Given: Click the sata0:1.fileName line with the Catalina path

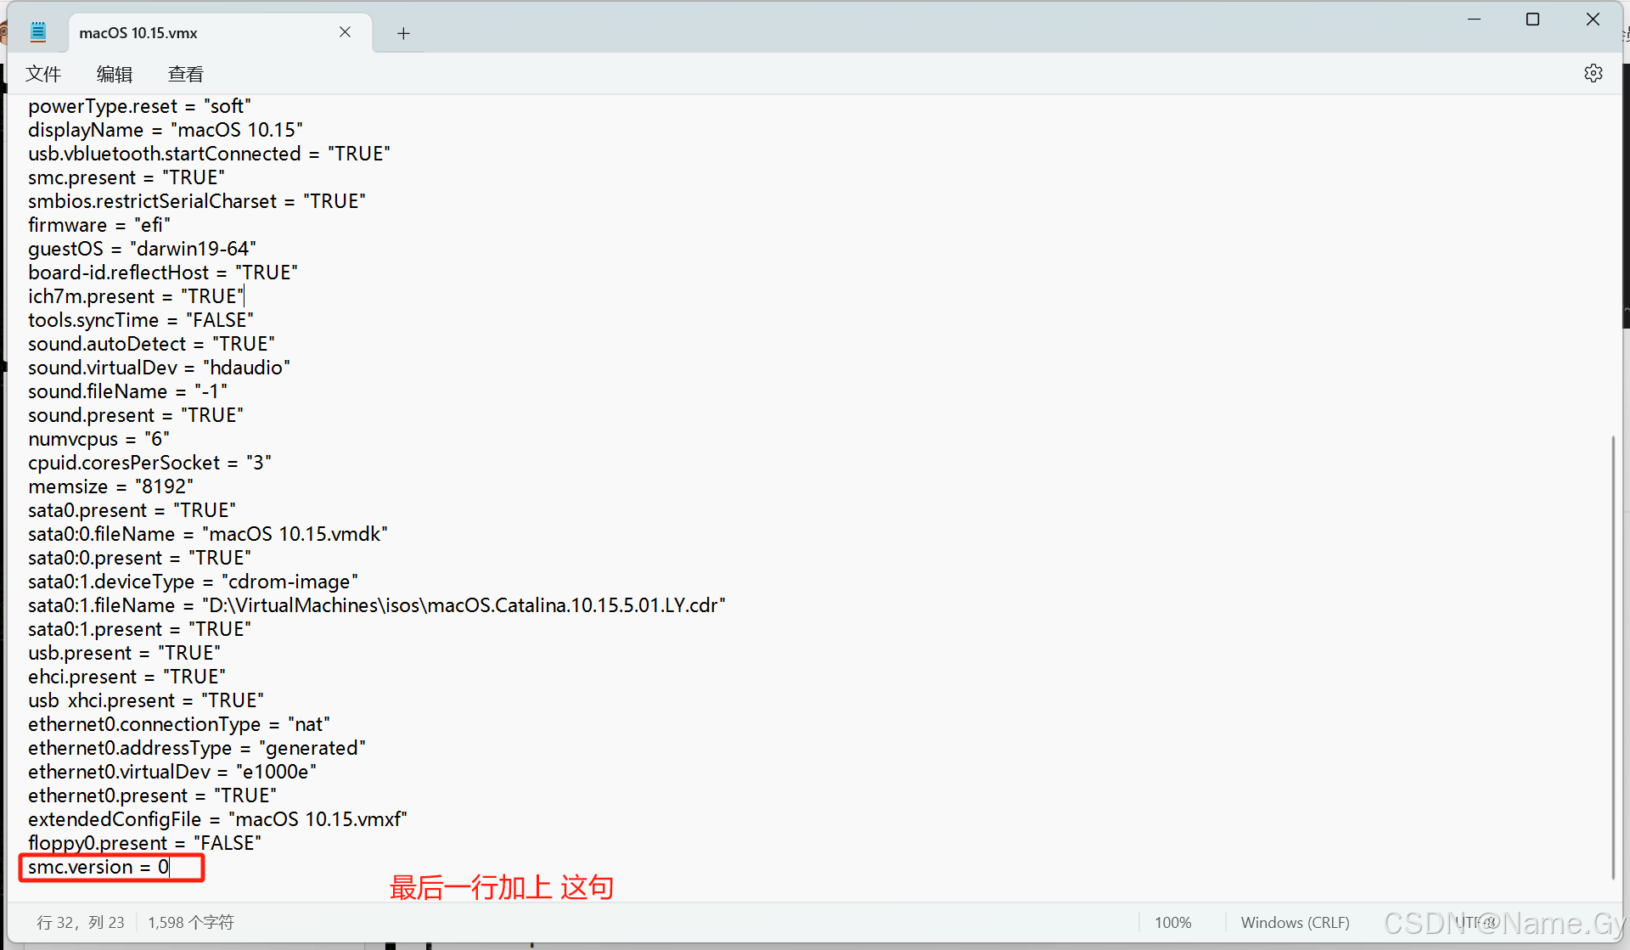Looking at the screenshot, I should [x=376, y=605].
